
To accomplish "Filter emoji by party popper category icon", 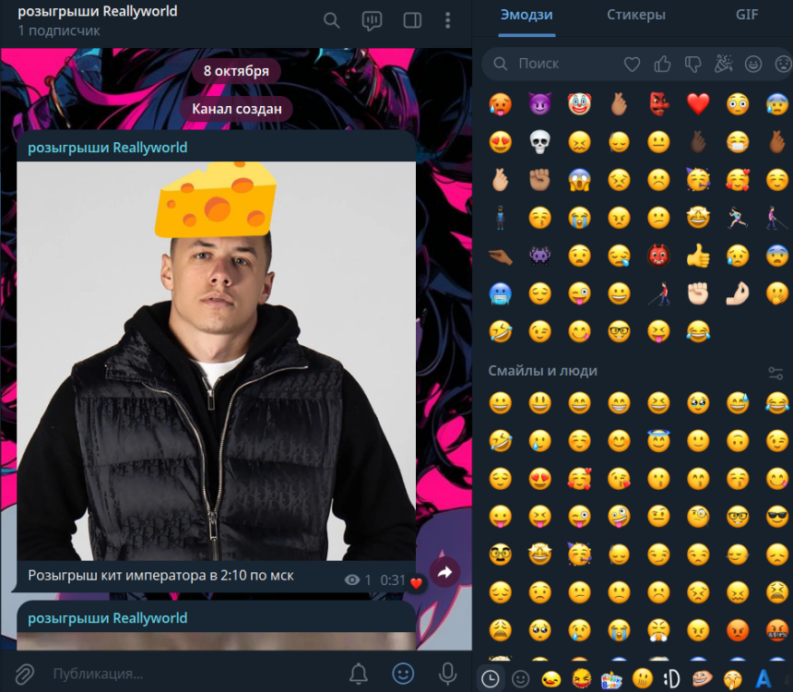I will click(x=723, y=65).
